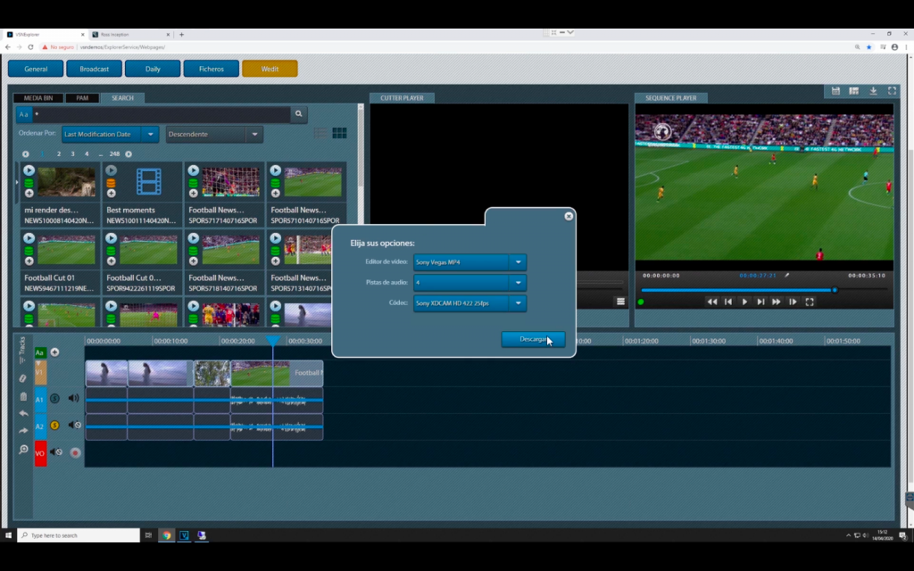This screenshot has width=914, height=571.
Task: Open the 'Editor de video' Sony Vegas MP4 dropdown
Action: click(469, 262)
